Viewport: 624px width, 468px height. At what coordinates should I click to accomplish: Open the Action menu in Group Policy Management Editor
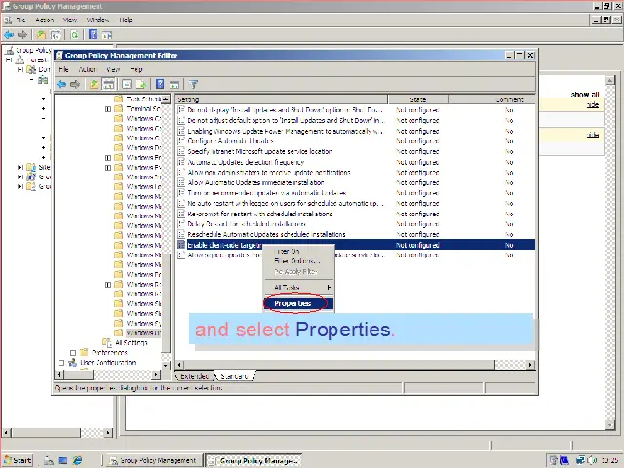tap(87, 69)
